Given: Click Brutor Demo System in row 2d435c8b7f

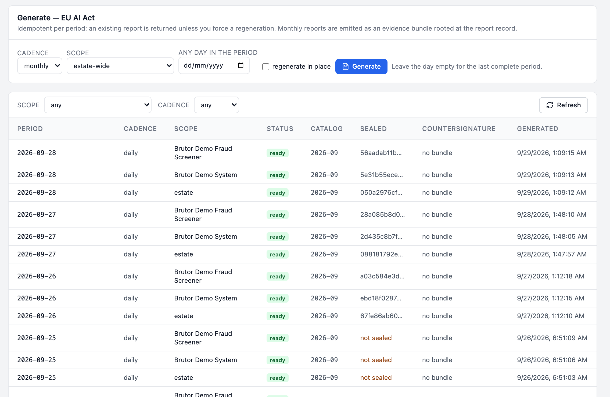Looking at the screenshot, I should (206, 237).
